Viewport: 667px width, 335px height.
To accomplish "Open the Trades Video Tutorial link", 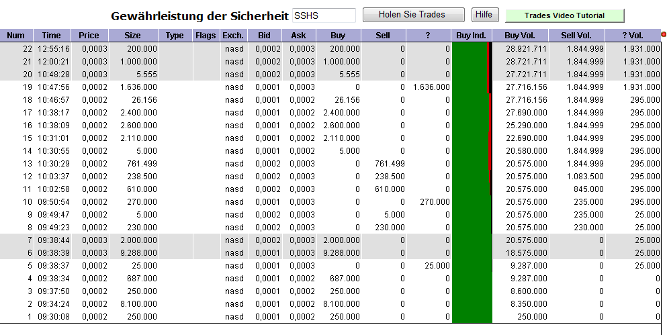I will pos(564,15).
